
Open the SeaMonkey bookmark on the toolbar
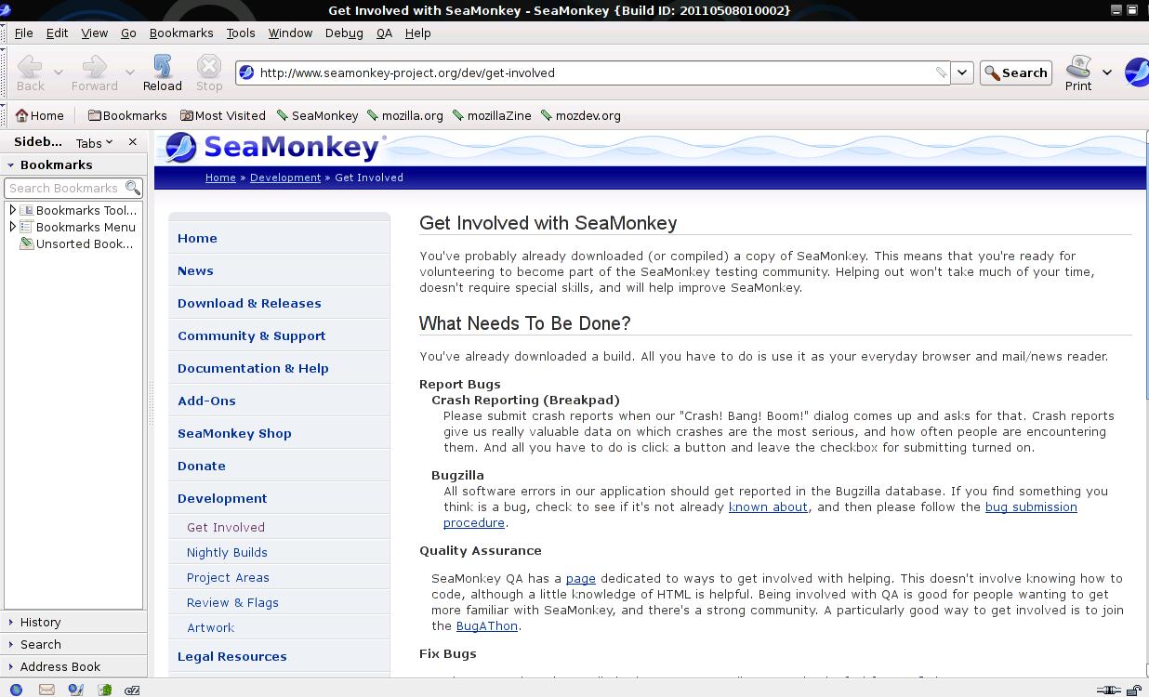pyautogui.click(x=317, y=116)
